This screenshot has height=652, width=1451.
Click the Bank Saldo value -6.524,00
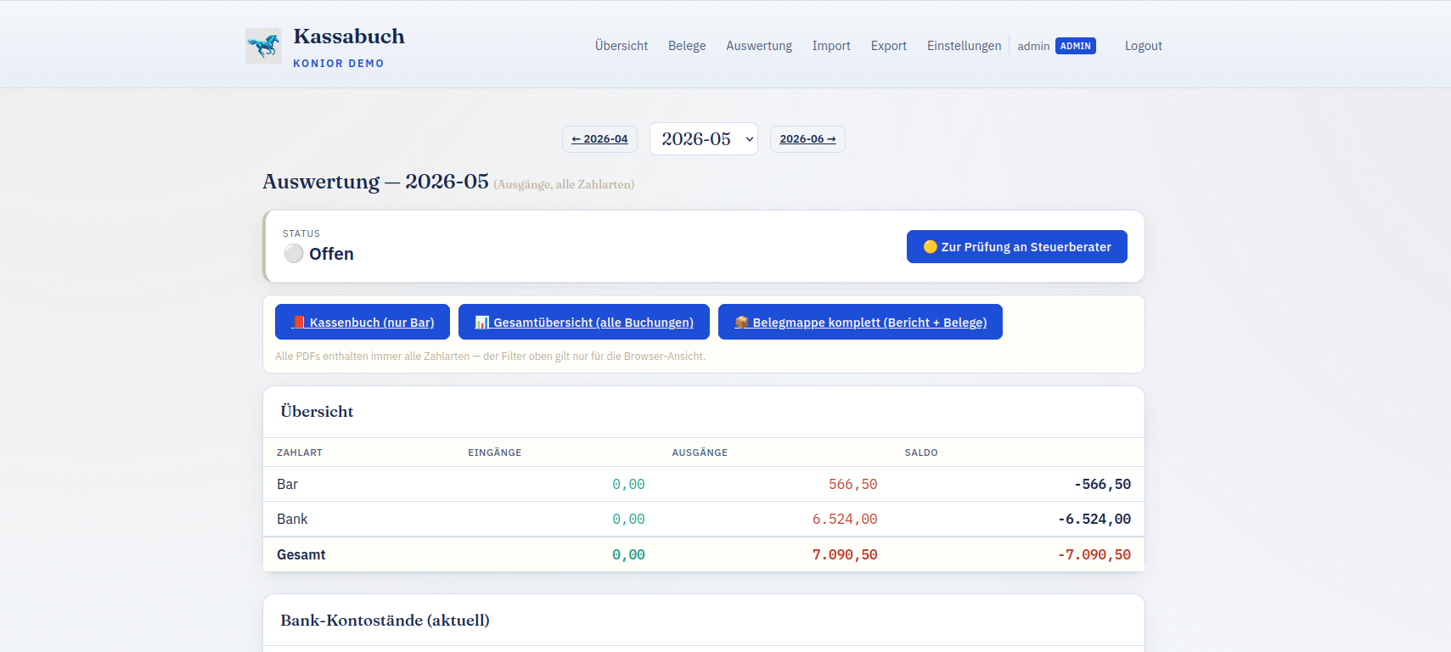coord(1094,519)
